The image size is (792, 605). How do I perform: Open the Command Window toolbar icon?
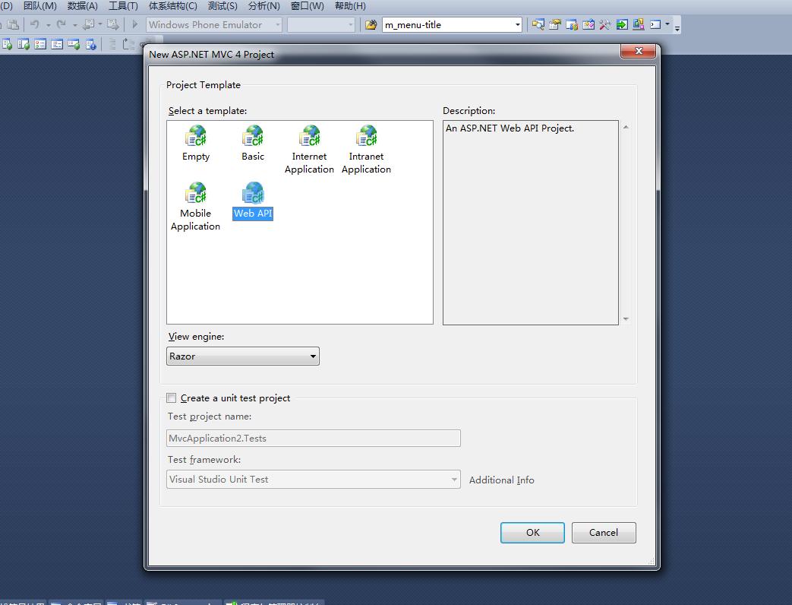655,24
